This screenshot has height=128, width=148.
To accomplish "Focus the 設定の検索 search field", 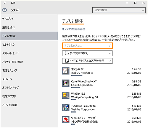I will (x=119, y=10).
